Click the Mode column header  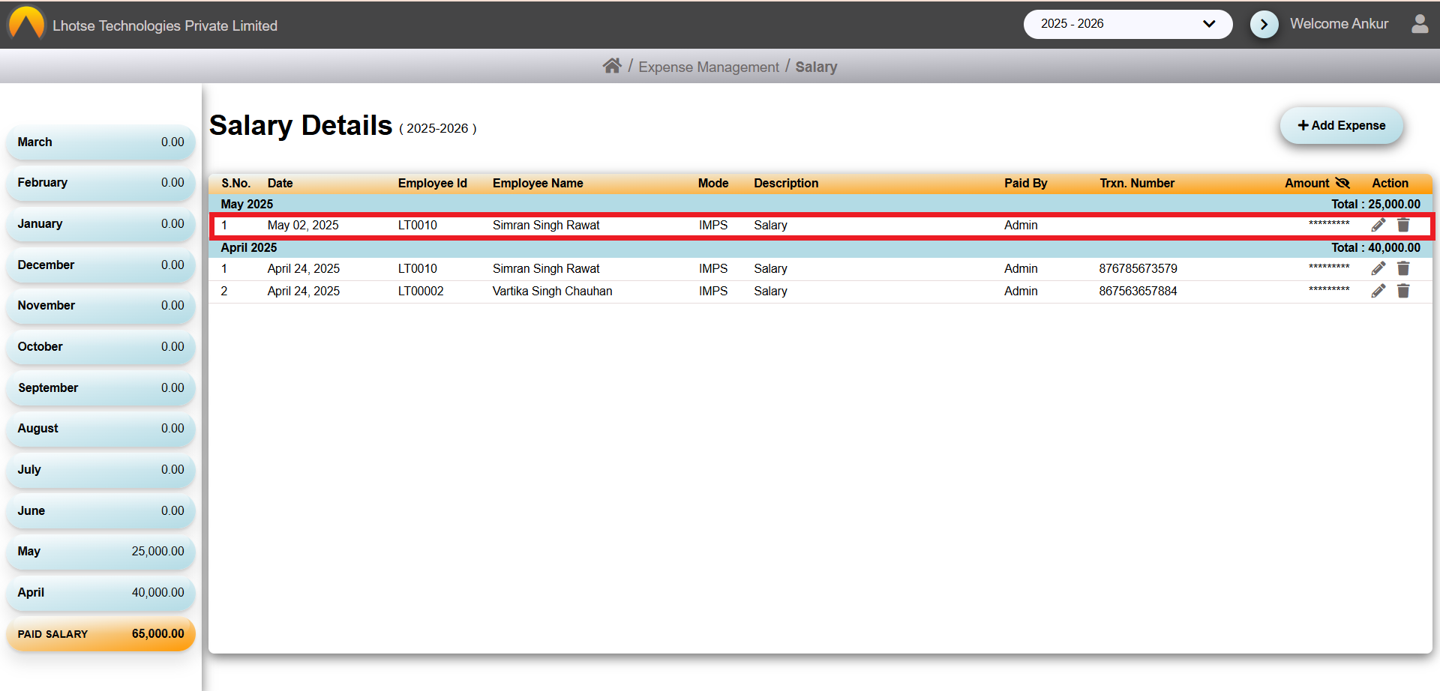[x=713, y=183]
